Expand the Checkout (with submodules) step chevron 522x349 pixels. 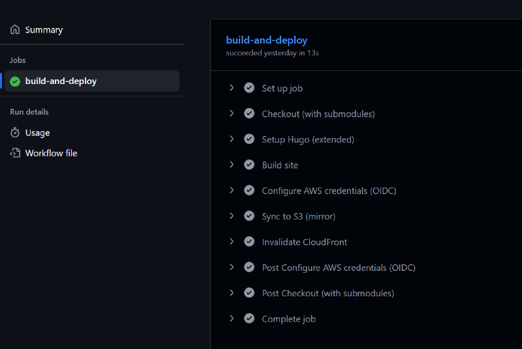point(232,113)
